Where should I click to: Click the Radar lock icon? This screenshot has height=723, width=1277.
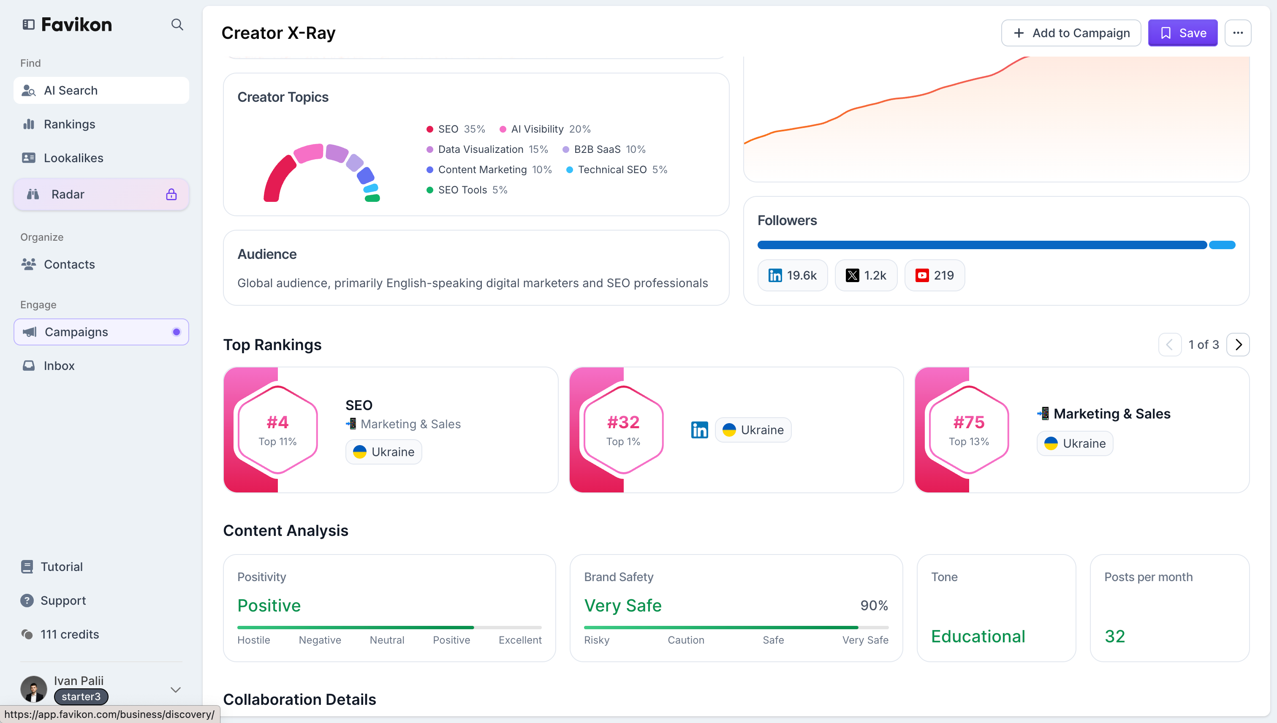[171, 194]
